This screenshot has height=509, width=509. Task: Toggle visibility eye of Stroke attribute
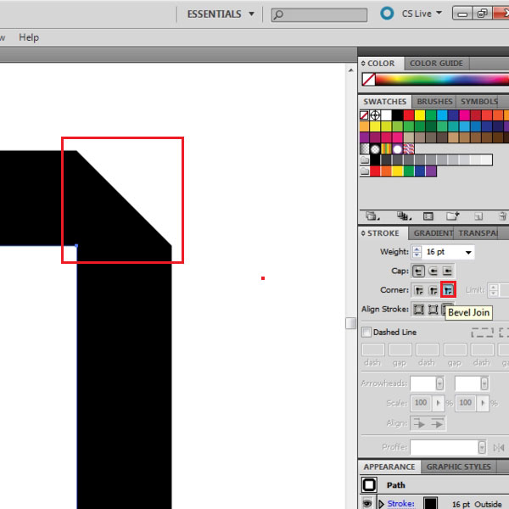tap(367, 503)
